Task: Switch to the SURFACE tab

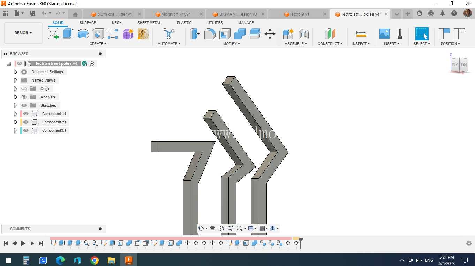Action: [x=88, y=23]
